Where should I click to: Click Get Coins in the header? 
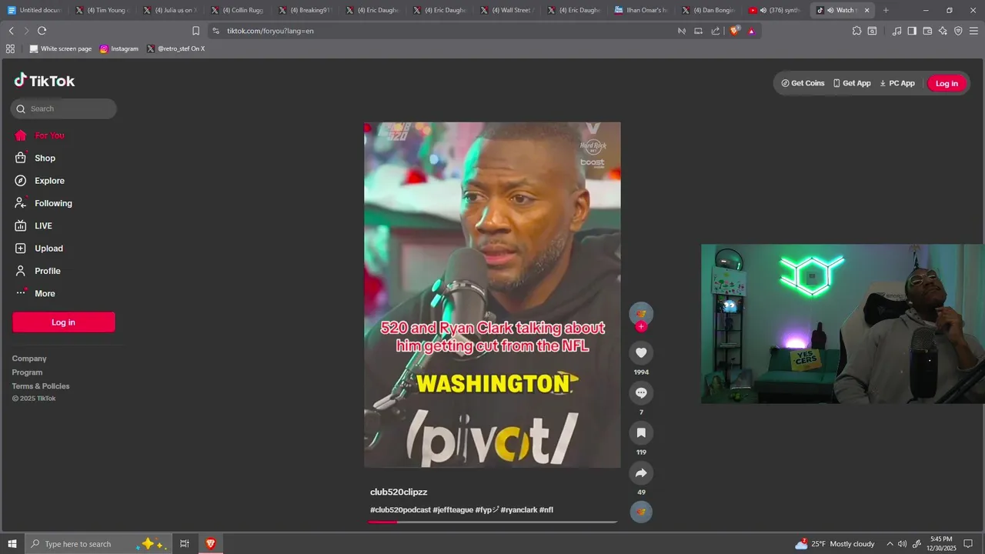coord(803,83)
